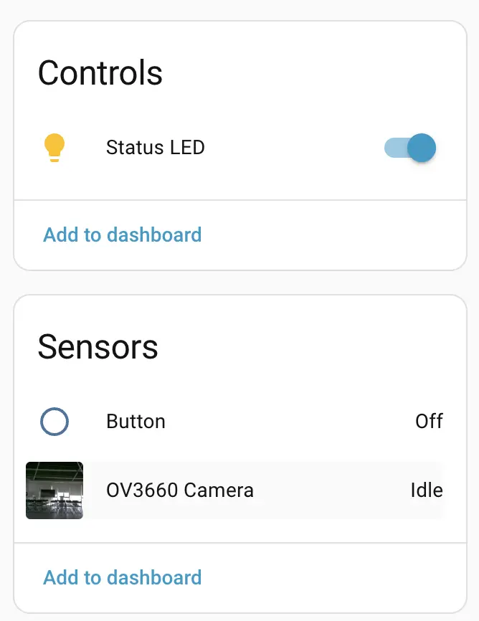Click the Sensors card heading
479x621 pixels.
(x=98, y=347)
